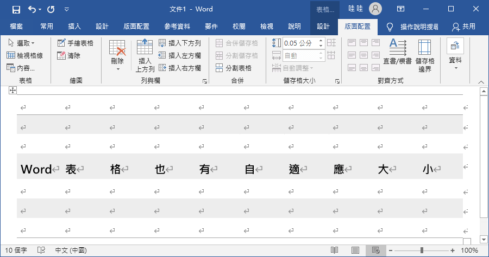The height and width of the screenshot is (257, 489).
Task: Switch to print layout view
Action: pyautogui.click(x=355, y=250)
